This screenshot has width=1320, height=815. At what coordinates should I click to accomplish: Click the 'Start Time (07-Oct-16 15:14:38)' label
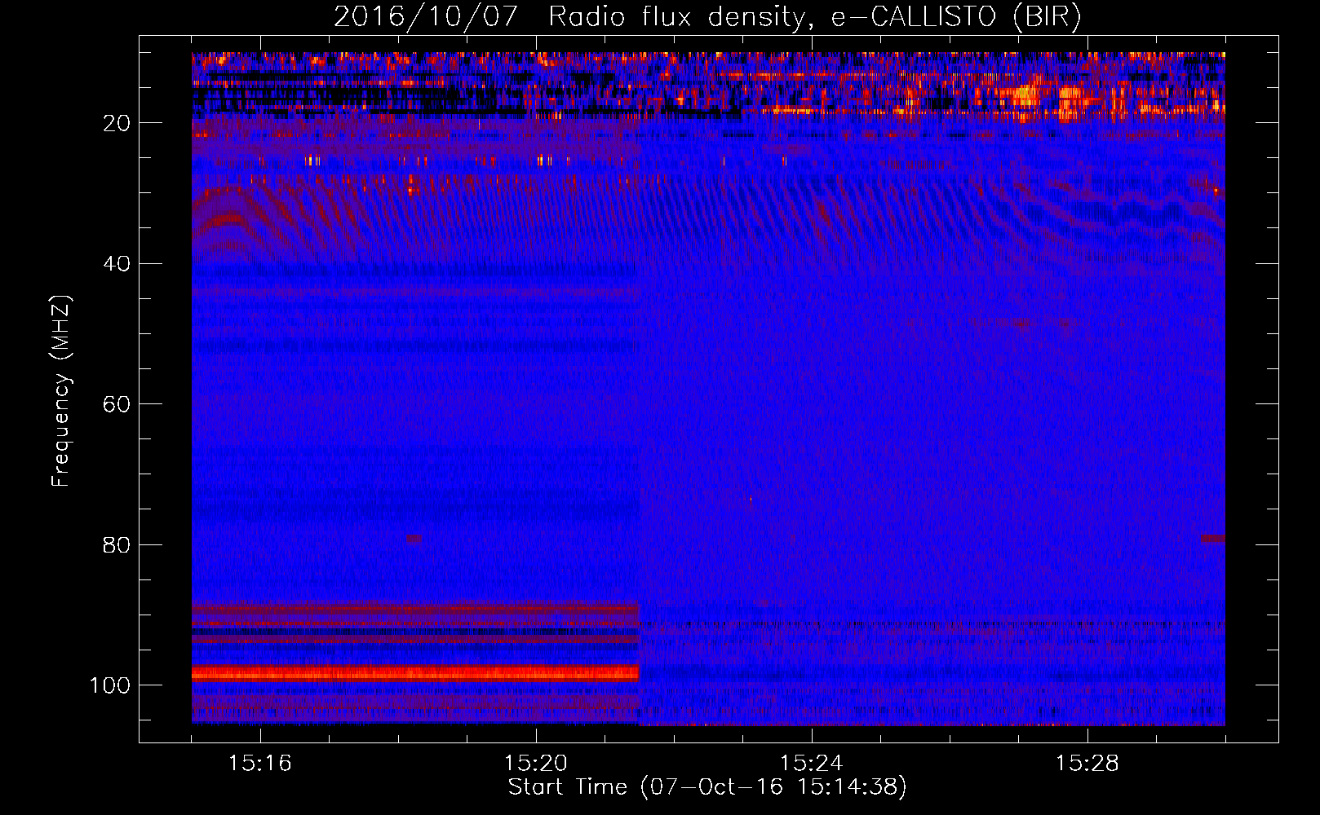pyautogui.click(x=707, y=787)
